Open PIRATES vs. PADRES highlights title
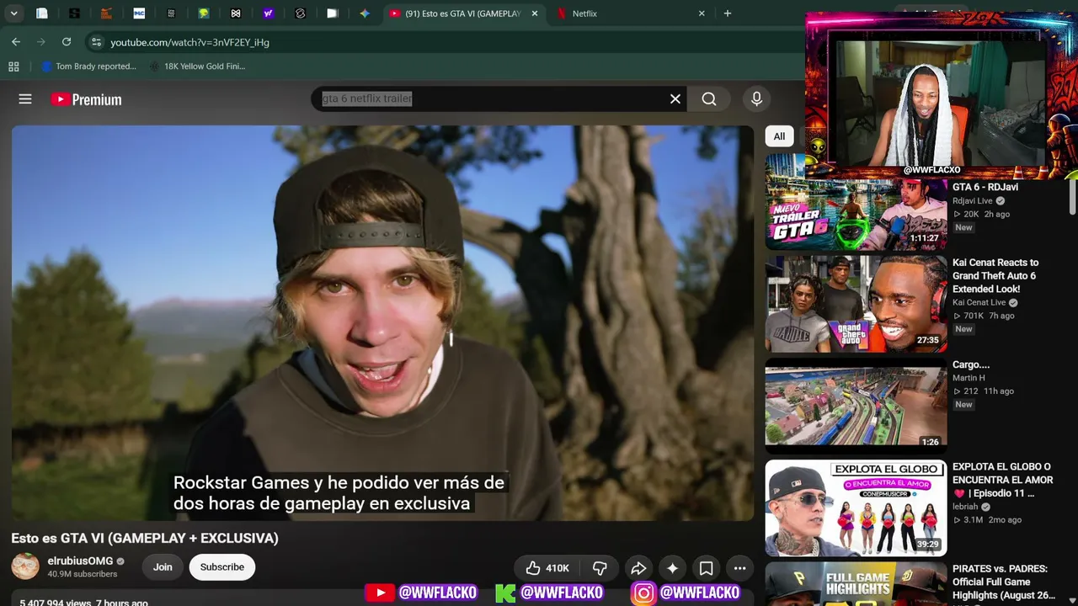This screenshot has width=1078, height=606. click(1002, 582)
